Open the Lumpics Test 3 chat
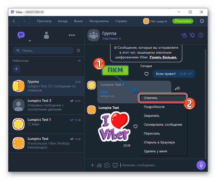 [x=46, y=105]
